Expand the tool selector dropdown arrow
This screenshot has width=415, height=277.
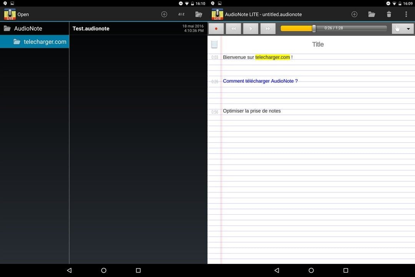tap(408, 28)
